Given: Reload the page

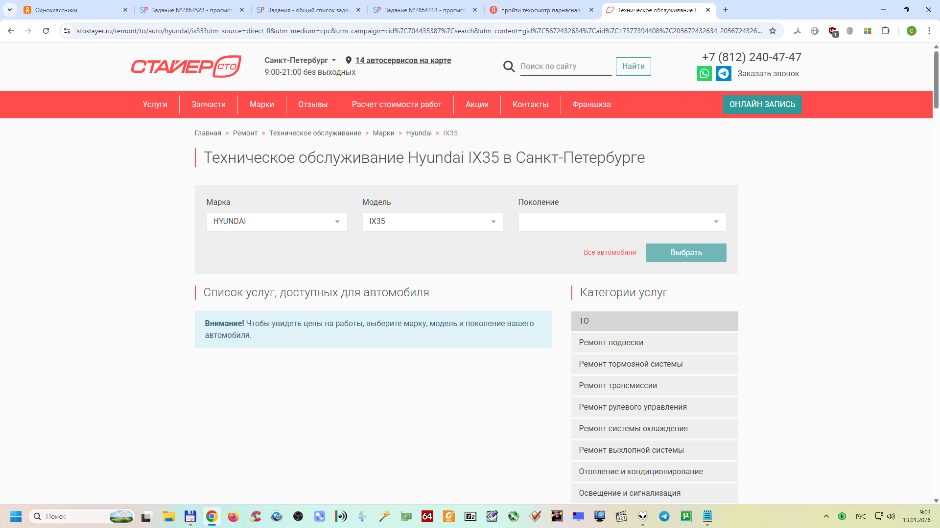Looking at the screenshot, I should (46, 31).
